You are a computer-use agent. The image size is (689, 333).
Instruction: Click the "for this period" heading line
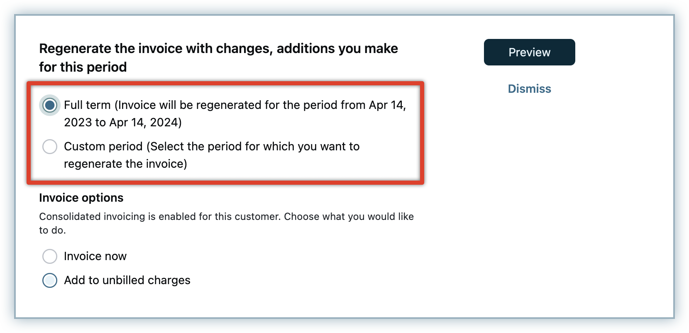pos(83,67)
